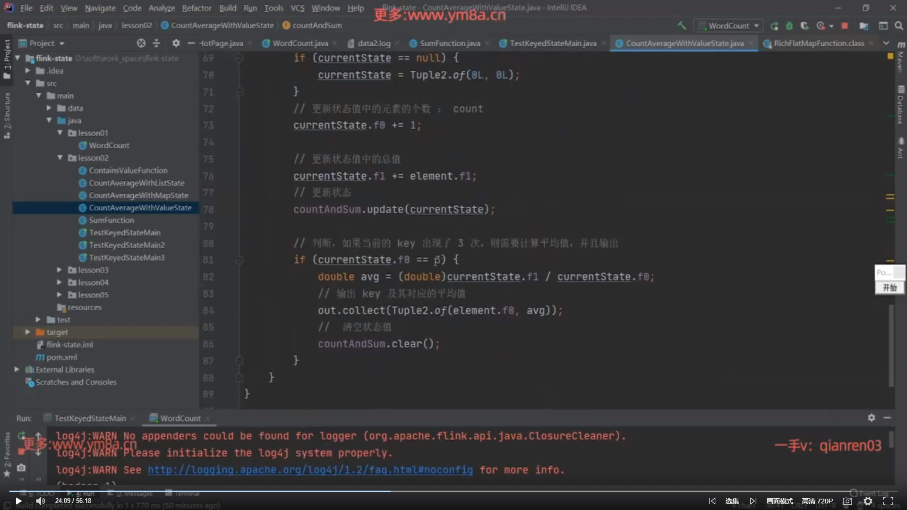Click the Debug bug icon in toolbar
This screenshot has height=510, width=907.
click(789, 25)
